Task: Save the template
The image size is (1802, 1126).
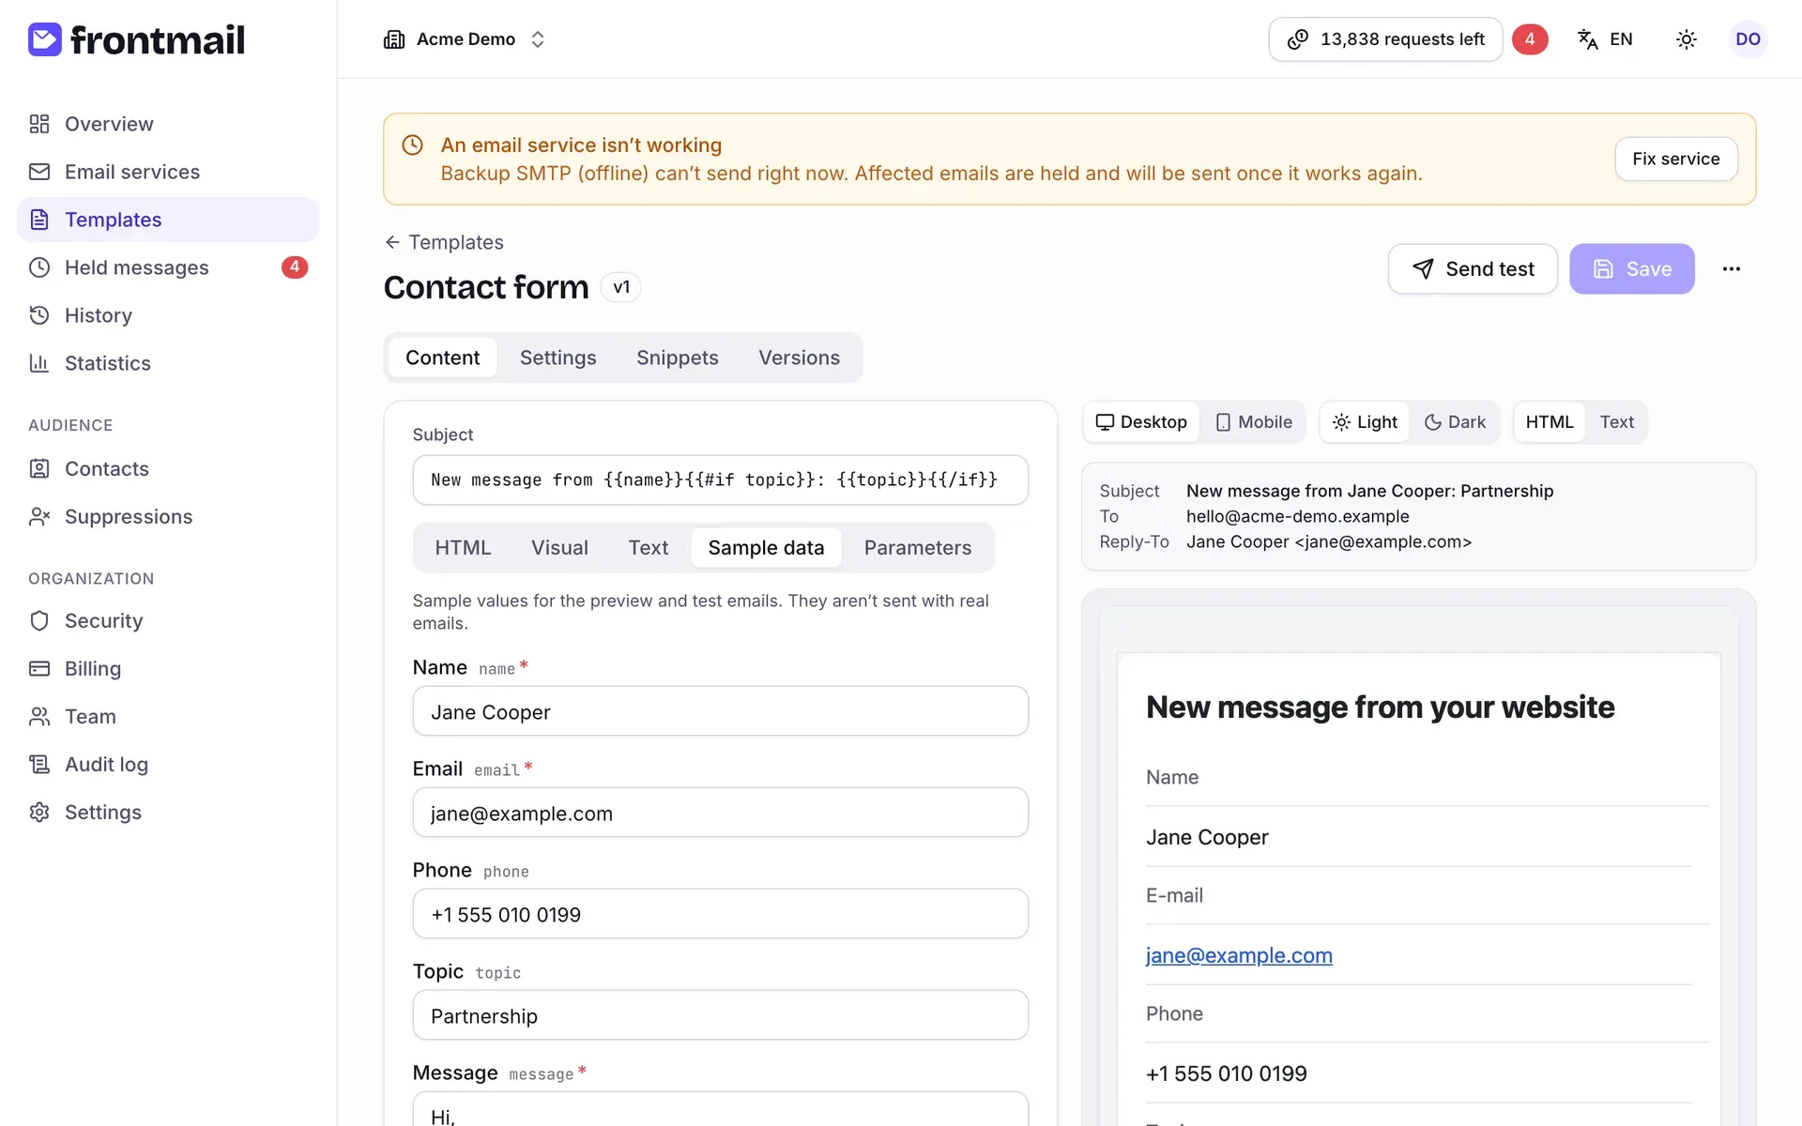Action: [1632, 269]
